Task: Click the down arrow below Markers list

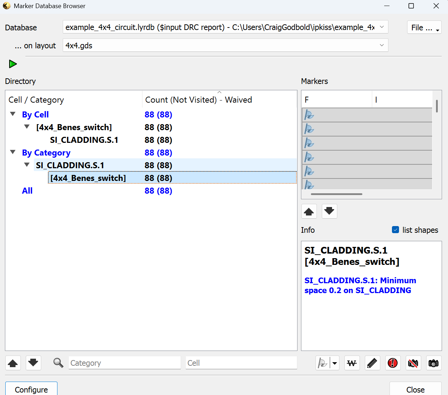Action: pos(329,211)
